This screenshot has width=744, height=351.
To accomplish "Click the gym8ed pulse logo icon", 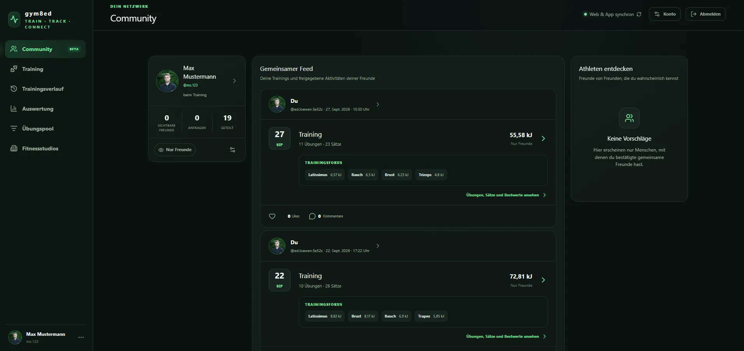I will (x=14, y=19).
